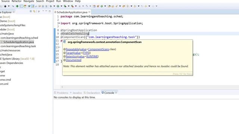Open the Refactor menu

coord(16,1)
